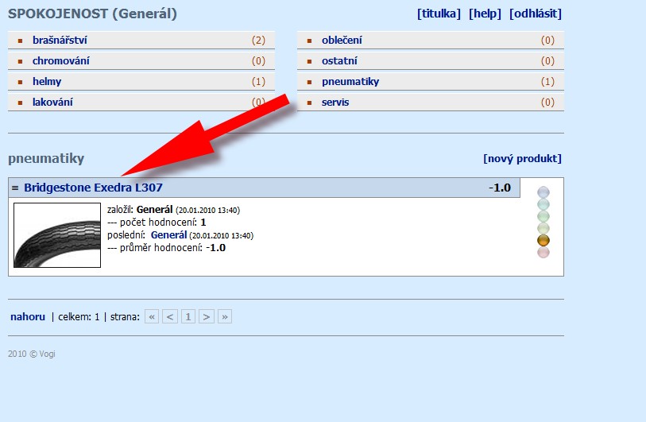Open the [help] page
This screenshot has height=422, width=646.
(x=485, y=14)
